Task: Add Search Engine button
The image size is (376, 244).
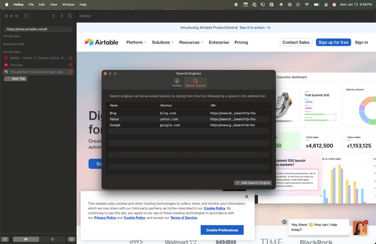Action: pos(253,183)
